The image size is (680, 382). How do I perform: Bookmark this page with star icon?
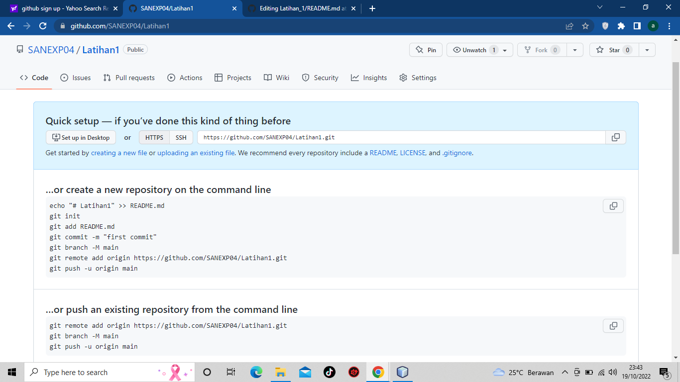pyautogui.click(x=585, y=26)
